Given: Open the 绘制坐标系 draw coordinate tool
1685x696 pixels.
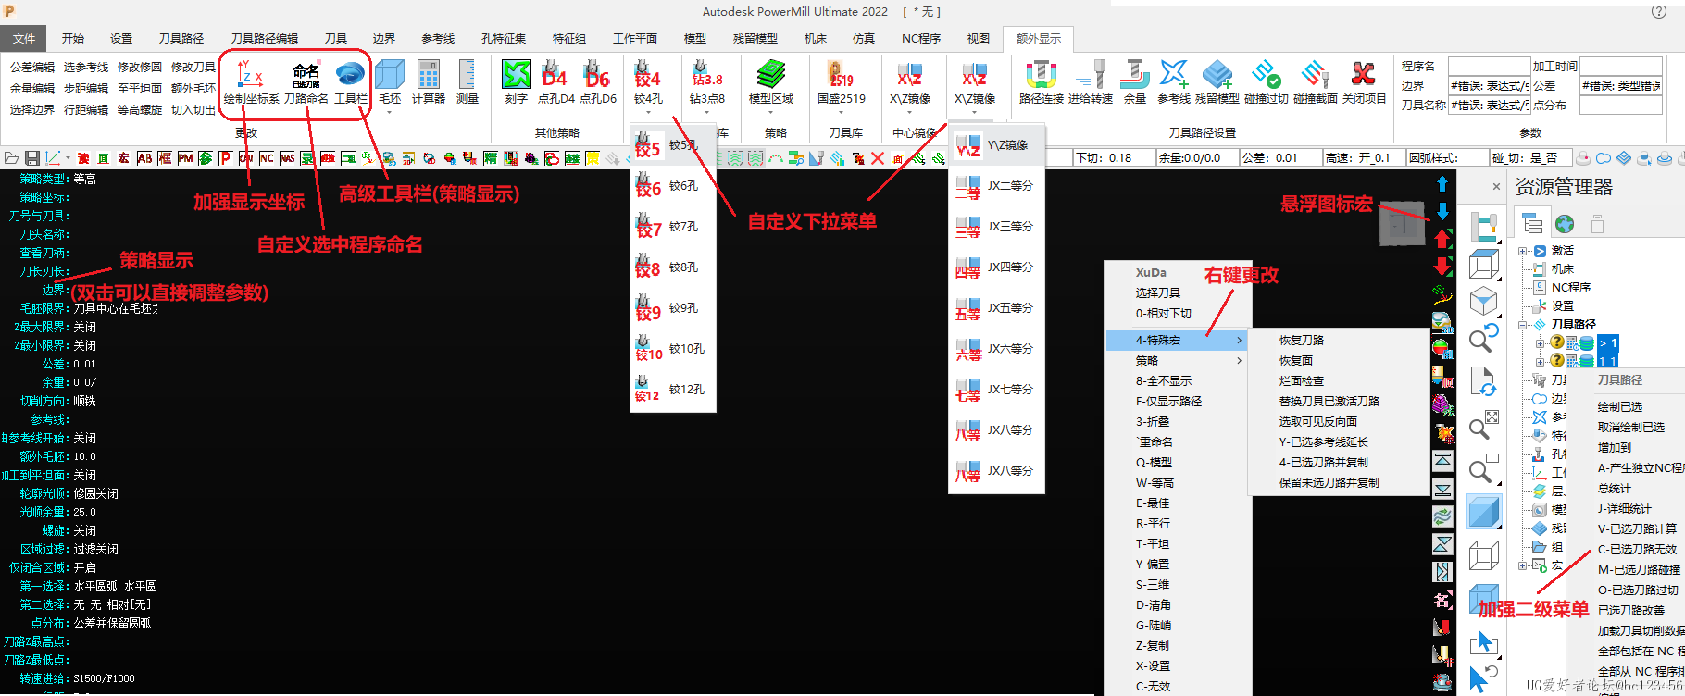Looking at the screenshot, I should point(251,82).
